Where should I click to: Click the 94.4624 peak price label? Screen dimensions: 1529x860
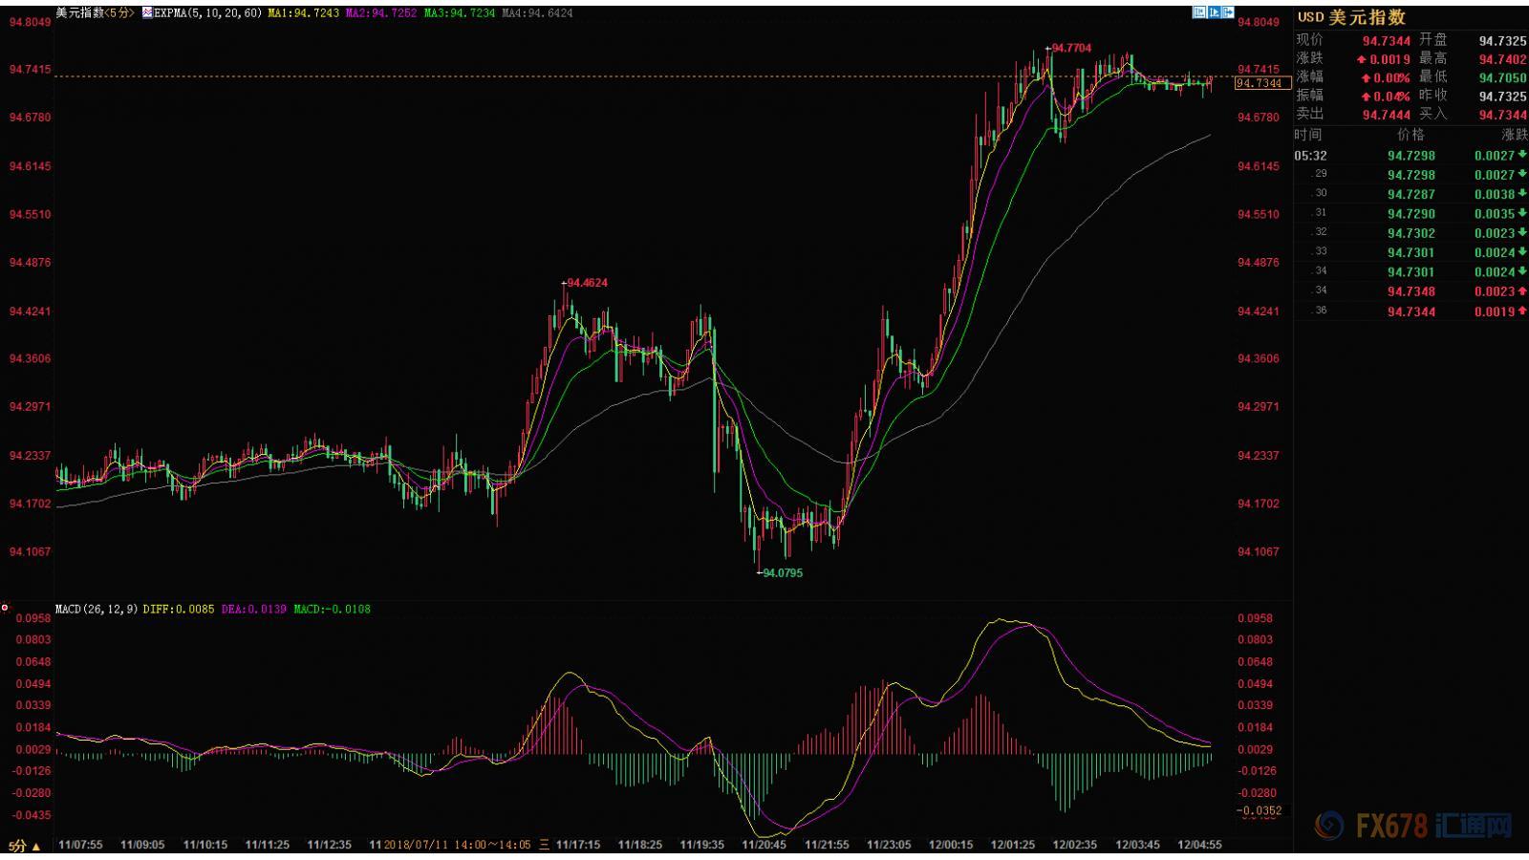587,283
